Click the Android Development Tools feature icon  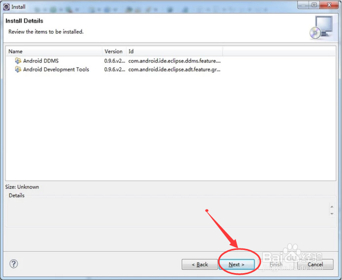pyautogui.click(x=18, y=69)
